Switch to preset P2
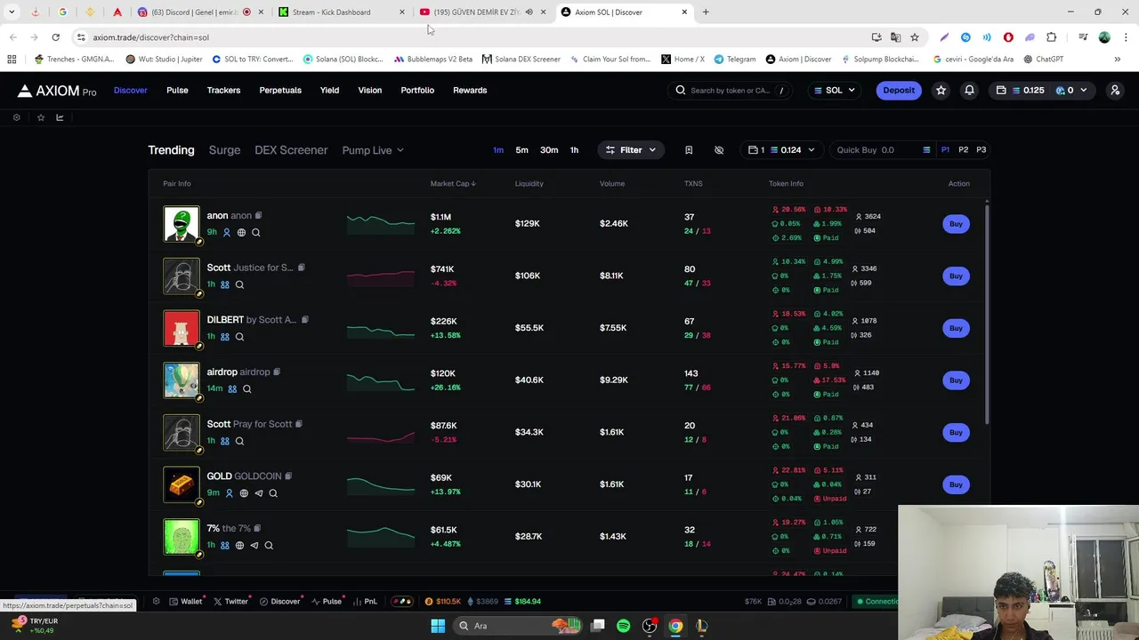The width and height of the screenshot is (1139, 640). click(x=963, y=150)
